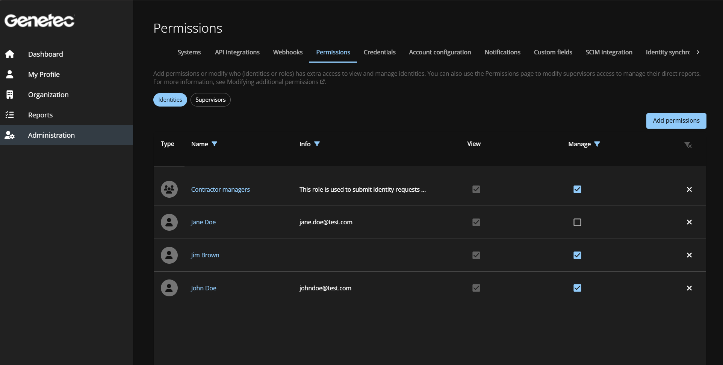This screenshot has height=365, width=723.
Task: Click the Contractor managers group icon
Action: tap(169, 189)
